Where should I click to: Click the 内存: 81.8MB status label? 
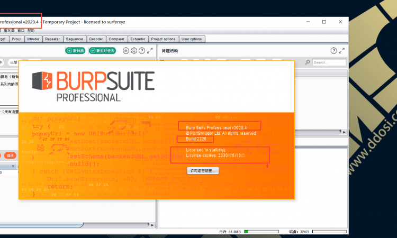(x=230, y=232)
